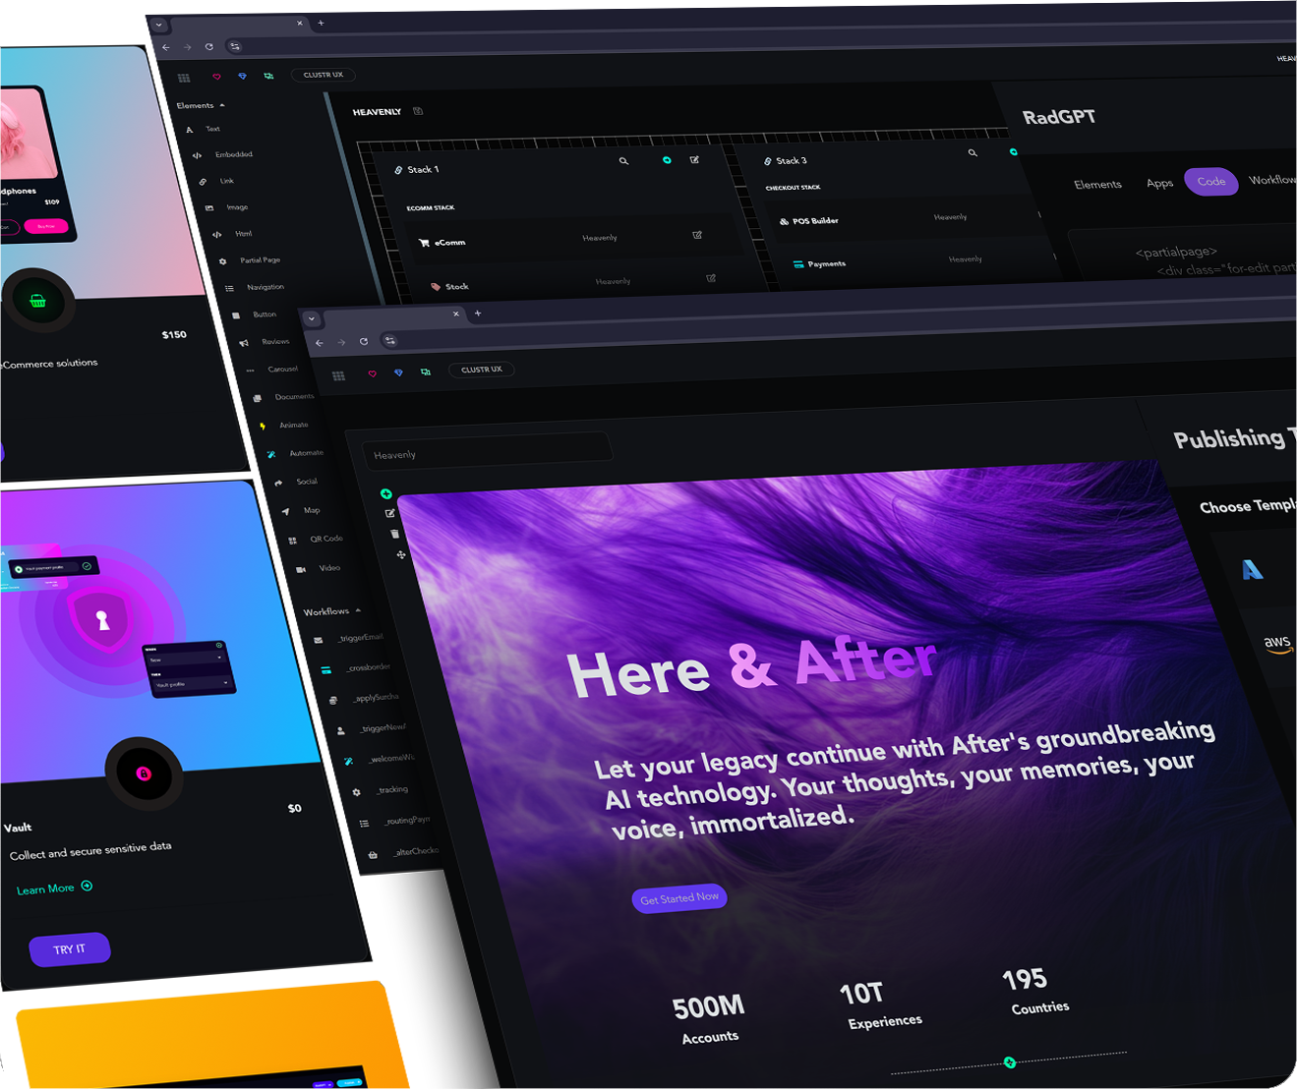Collapse the Elements section in the sidebar
The height and width of the screenshot is (1089, 1297).
point(201,105)
